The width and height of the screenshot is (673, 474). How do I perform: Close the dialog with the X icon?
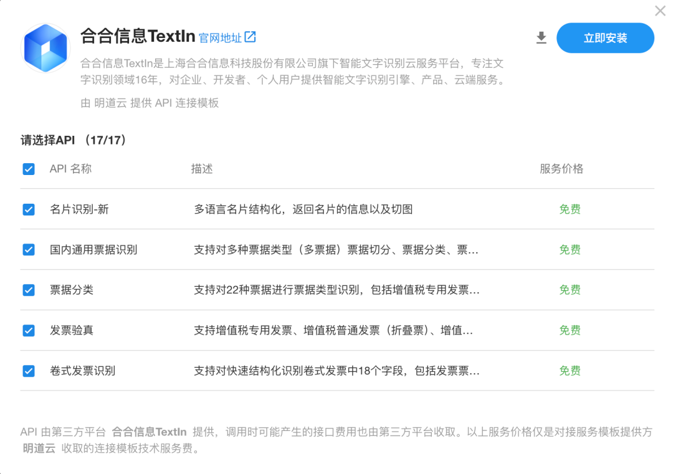[660, 11]
